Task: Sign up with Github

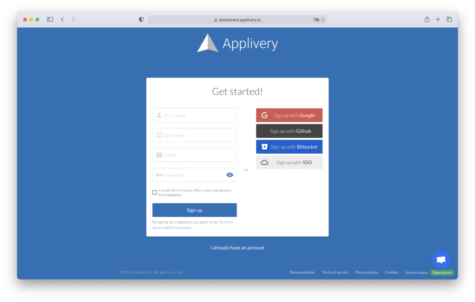Action: pyautogui.click(x=289, y=131)
